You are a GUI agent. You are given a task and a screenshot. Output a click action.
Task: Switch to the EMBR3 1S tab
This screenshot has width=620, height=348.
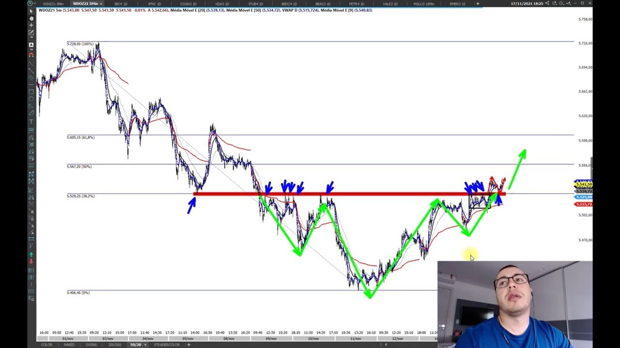pyautogui.click(x=458, y=4)
